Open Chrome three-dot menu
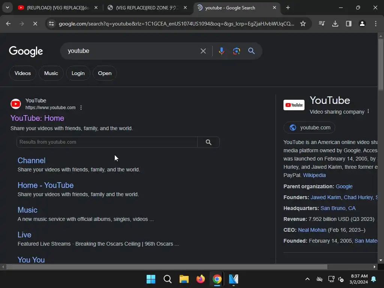Screen dimensions: 384x288 tap(376, 24)
